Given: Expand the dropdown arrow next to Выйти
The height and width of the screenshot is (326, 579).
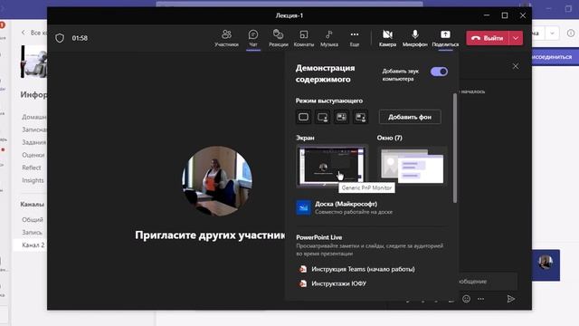Looking at the screenshot, I should click(516, 38).
